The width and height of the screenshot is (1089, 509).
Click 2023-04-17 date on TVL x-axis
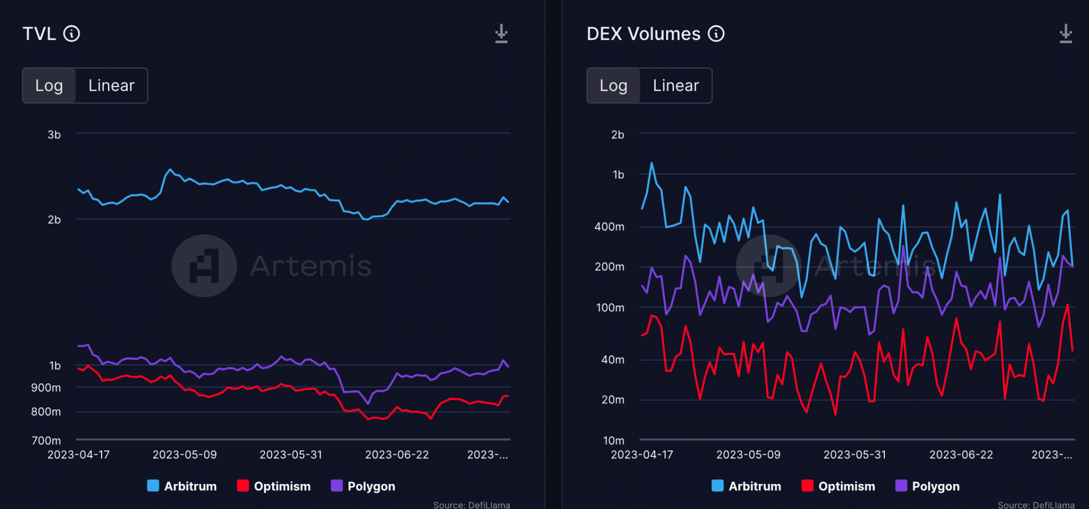point(79,455)
